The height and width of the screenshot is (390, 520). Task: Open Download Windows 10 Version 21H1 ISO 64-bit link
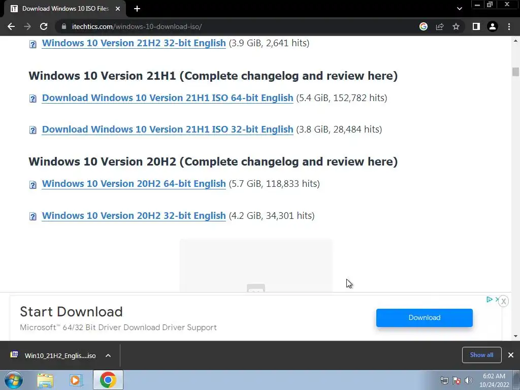168,98
